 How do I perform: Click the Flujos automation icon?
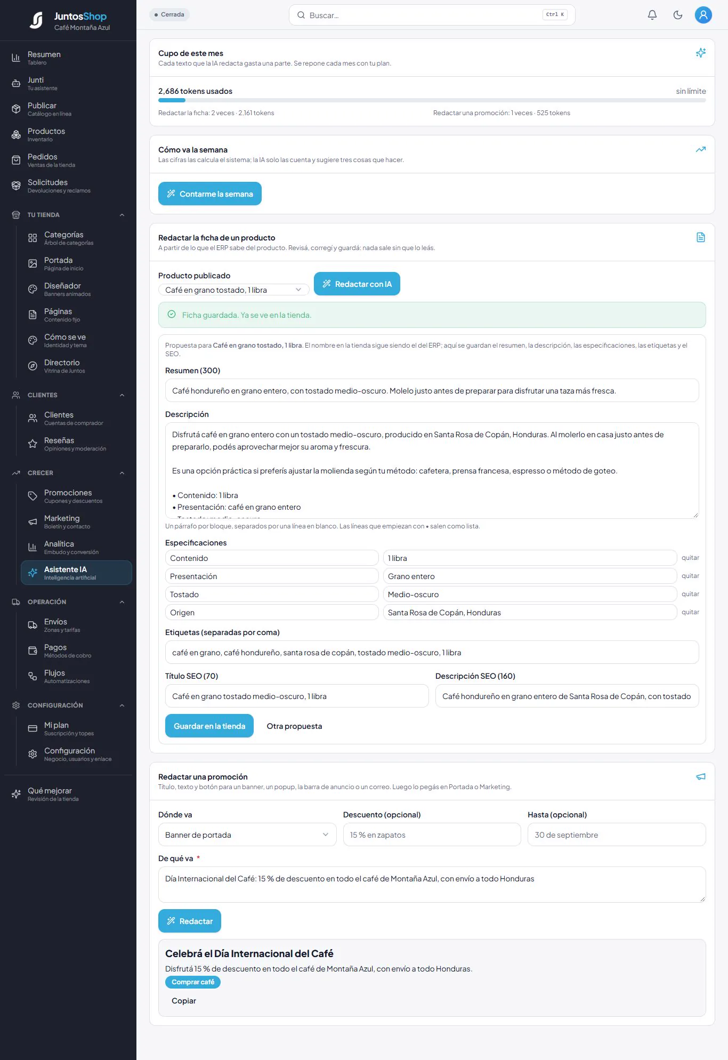[x=33, y=676]
